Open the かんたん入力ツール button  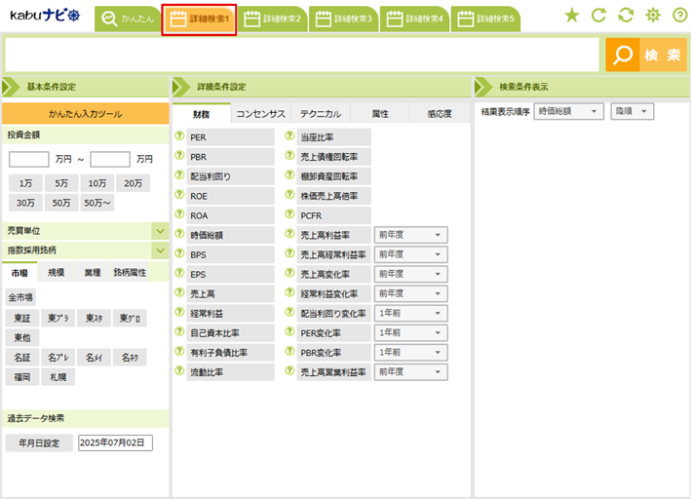[86, 114]
